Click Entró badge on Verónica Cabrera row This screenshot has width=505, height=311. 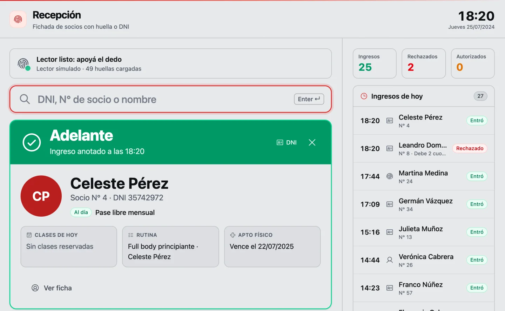pyautogui.click(x=477, y=260)
